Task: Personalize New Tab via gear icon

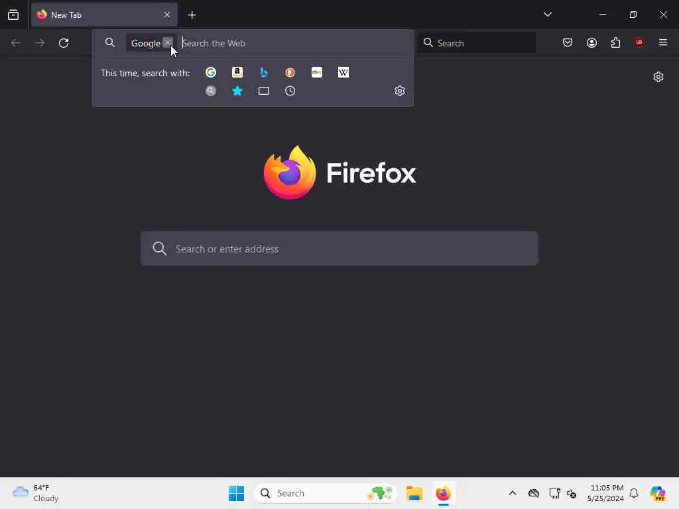Action: [x=658, y=77]
